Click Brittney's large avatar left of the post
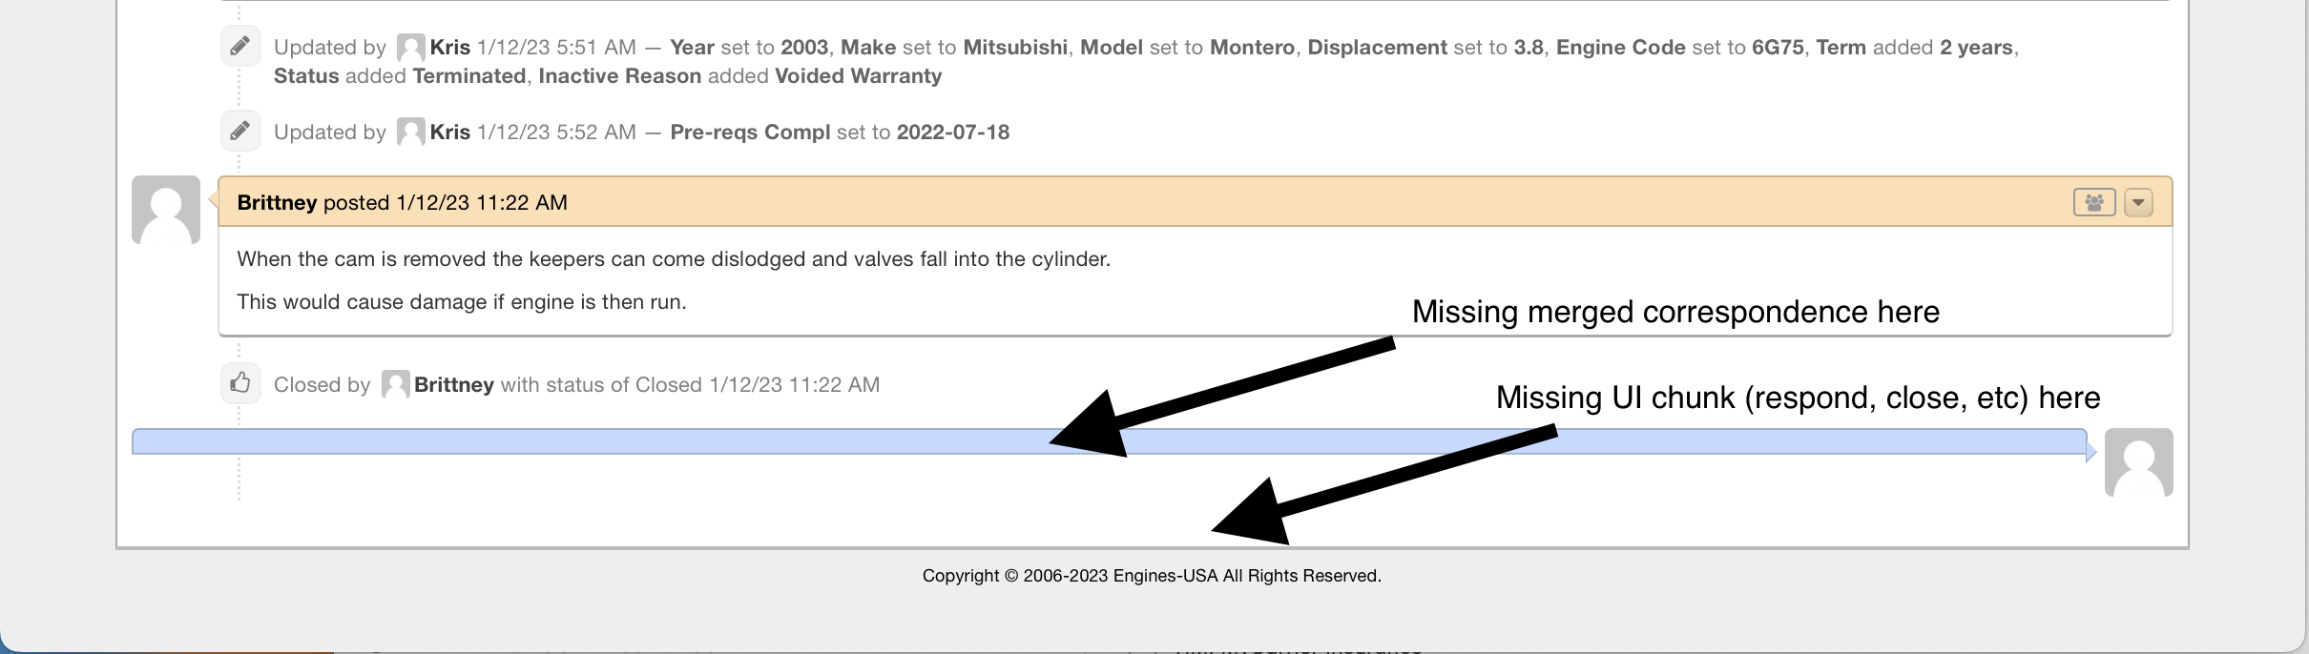Screen dimensions: 2309x654 point(166,210)
